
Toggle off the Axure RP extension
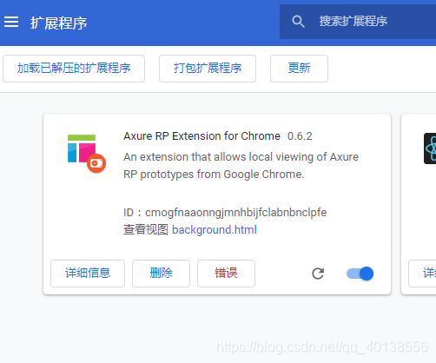(x=360, y=274)
